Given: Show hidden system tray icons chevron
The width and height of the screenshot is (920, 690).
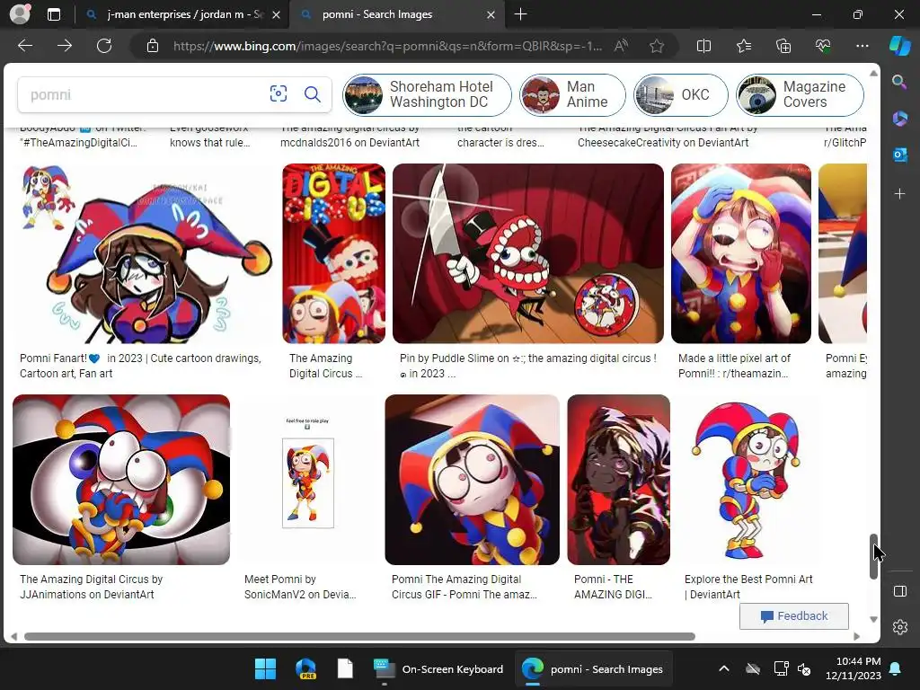Looking at the screenshot, I should pyautogui.click(x=724, y=668).
